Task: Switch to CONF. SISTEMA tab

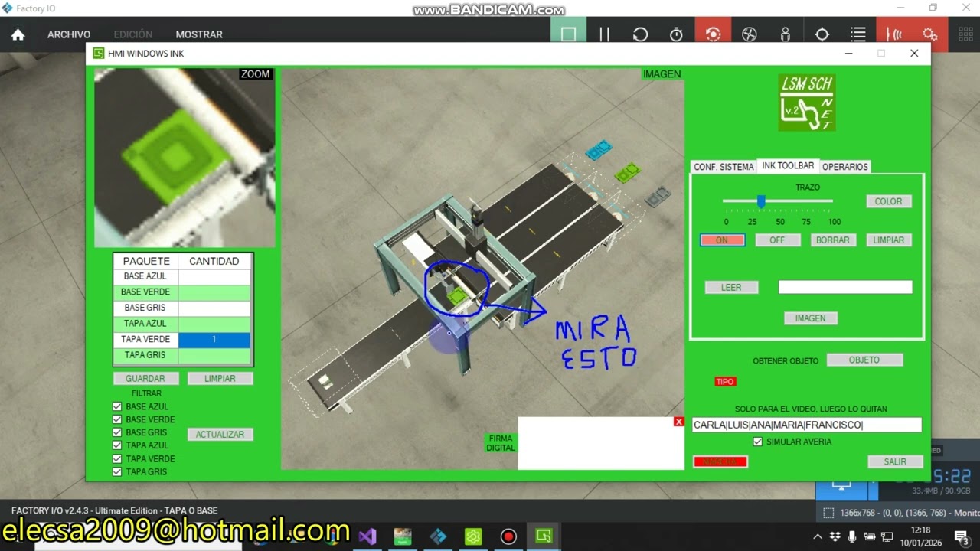Action: pyautogui.click(x=724, y=167)
